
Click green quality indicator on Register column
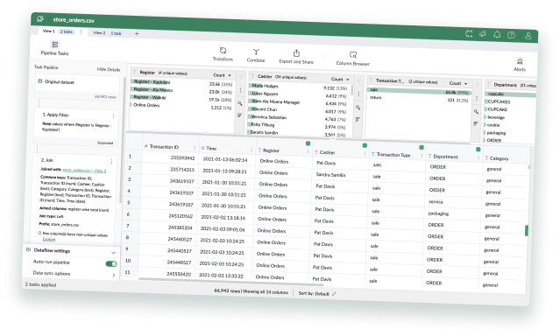(308, 143)
